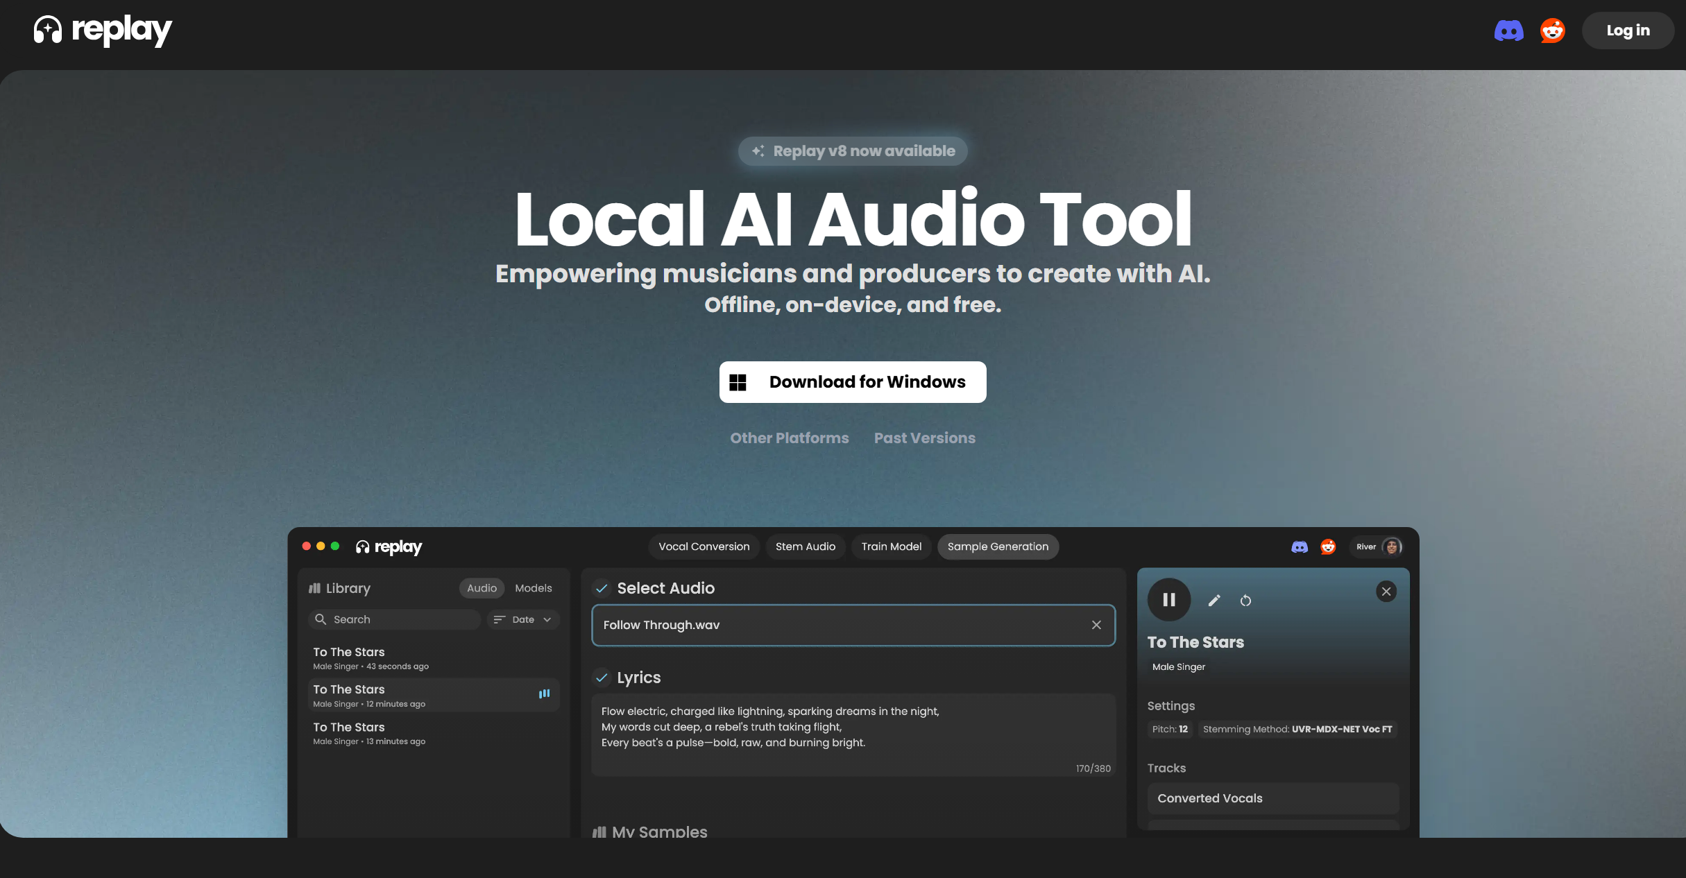Switch to the Train Model tab
The height and width of the screenshot is (878, 1686).
(891, 546)
